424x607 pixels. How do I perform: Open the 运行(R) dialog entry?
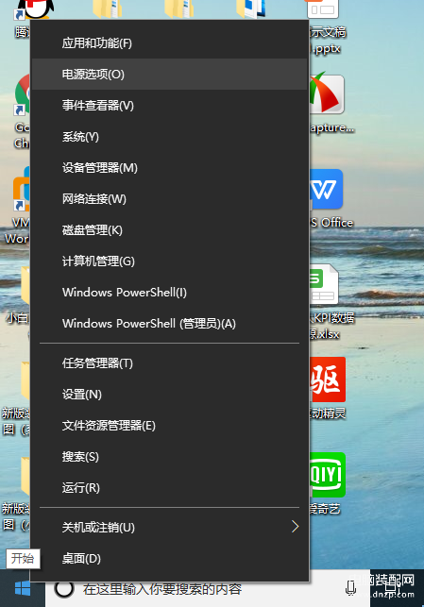click(x=169, y=488)
